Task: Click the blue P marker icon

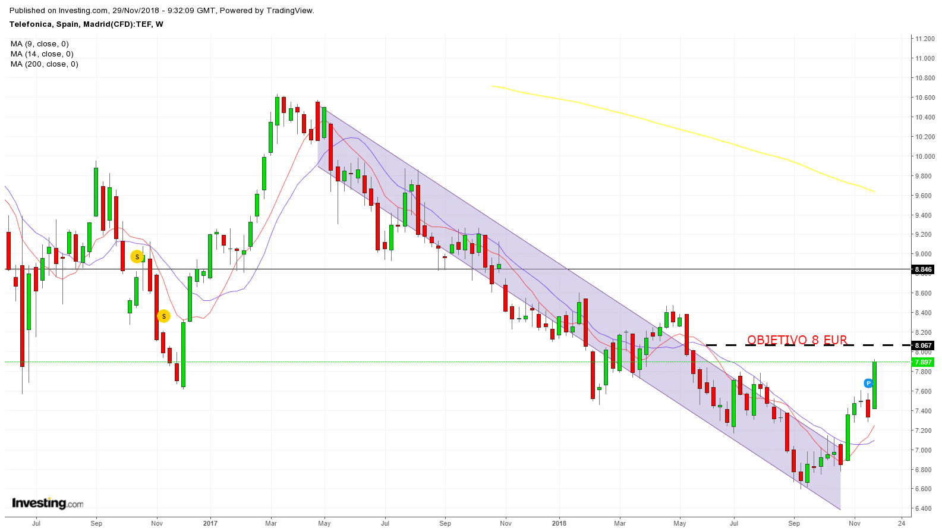Action: coord(868,384)
